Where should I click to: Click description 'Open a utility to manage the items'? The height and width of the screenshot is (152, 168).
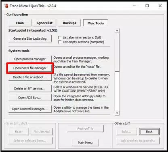pos(81,109)
